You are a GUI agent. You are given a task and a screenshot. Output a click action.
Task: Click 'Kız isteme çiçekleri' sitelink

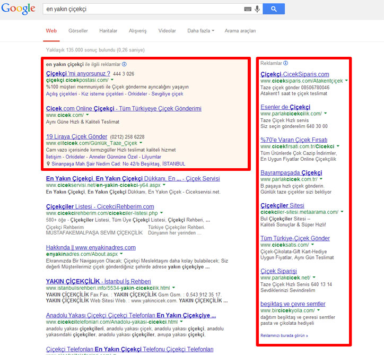click(102, 94)
